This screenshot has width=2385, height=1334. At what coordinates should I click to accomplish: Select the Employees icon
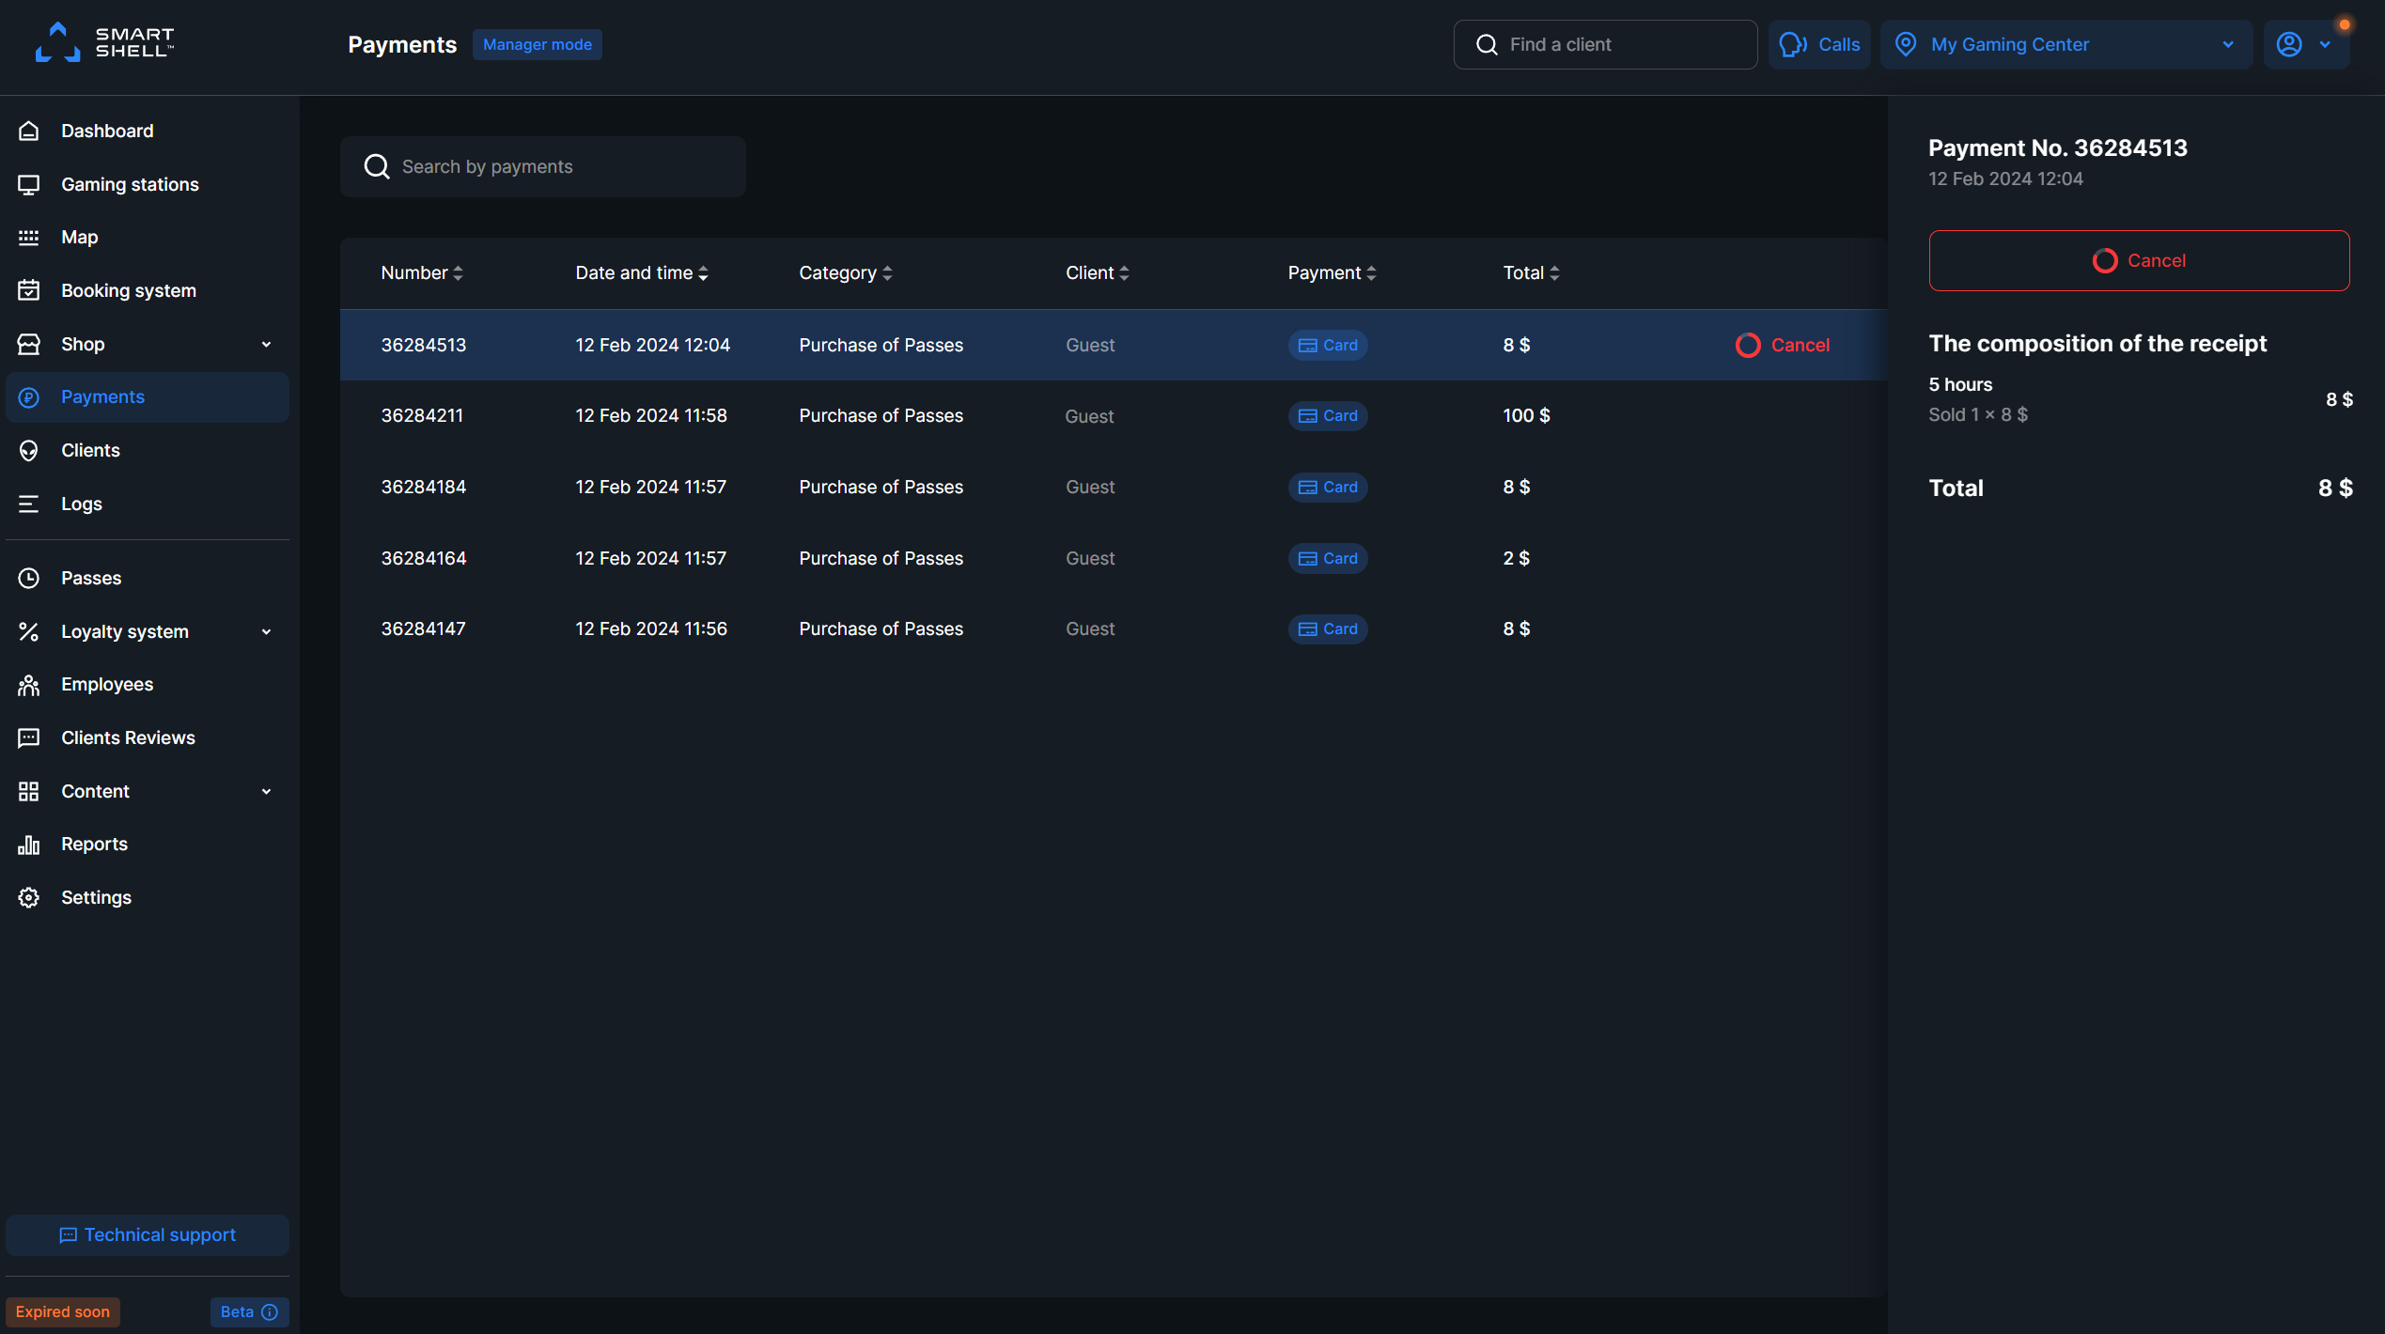28,684
